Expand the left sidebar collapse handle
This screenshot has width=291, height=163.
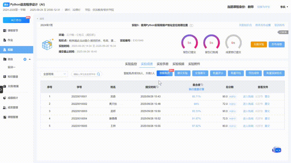point(1,89)
